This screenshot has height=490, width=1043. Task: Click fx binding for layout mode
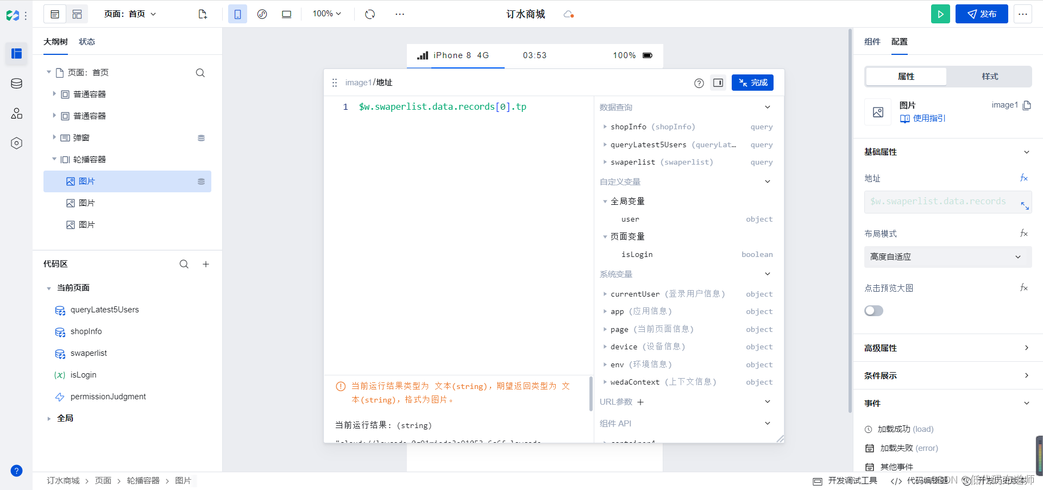[x=1024, y=234]
